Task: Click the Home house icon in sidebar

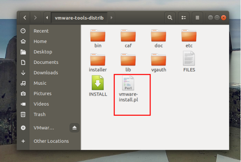Action: pos(23,41)
